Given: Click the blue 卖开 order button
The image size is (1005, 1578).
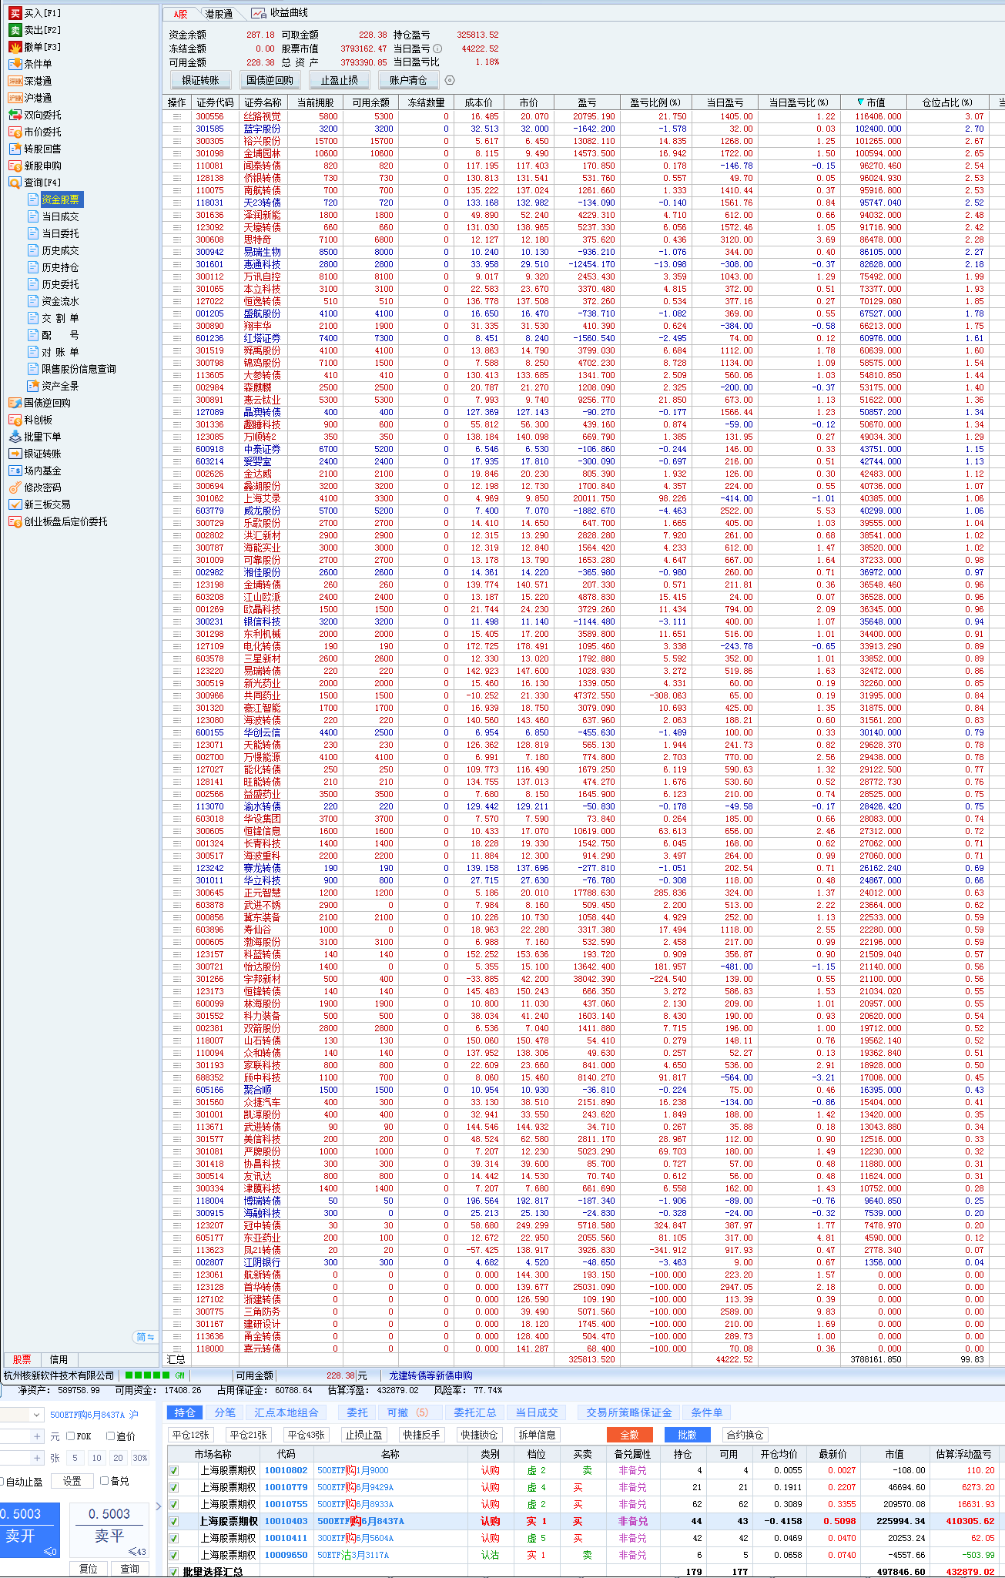Looking at the screenshot, I should click(x=29, y=1529).
